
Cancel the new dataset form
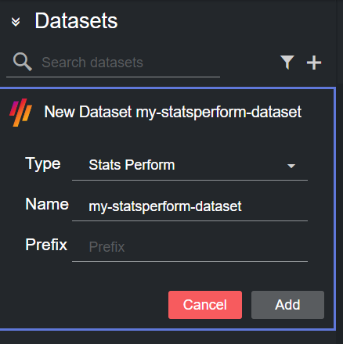click(205, 305)
